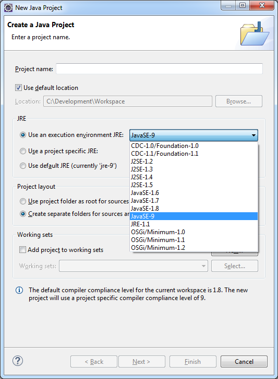
Task: Click the Eclipse icon in title bar
Action: [8, 8]
